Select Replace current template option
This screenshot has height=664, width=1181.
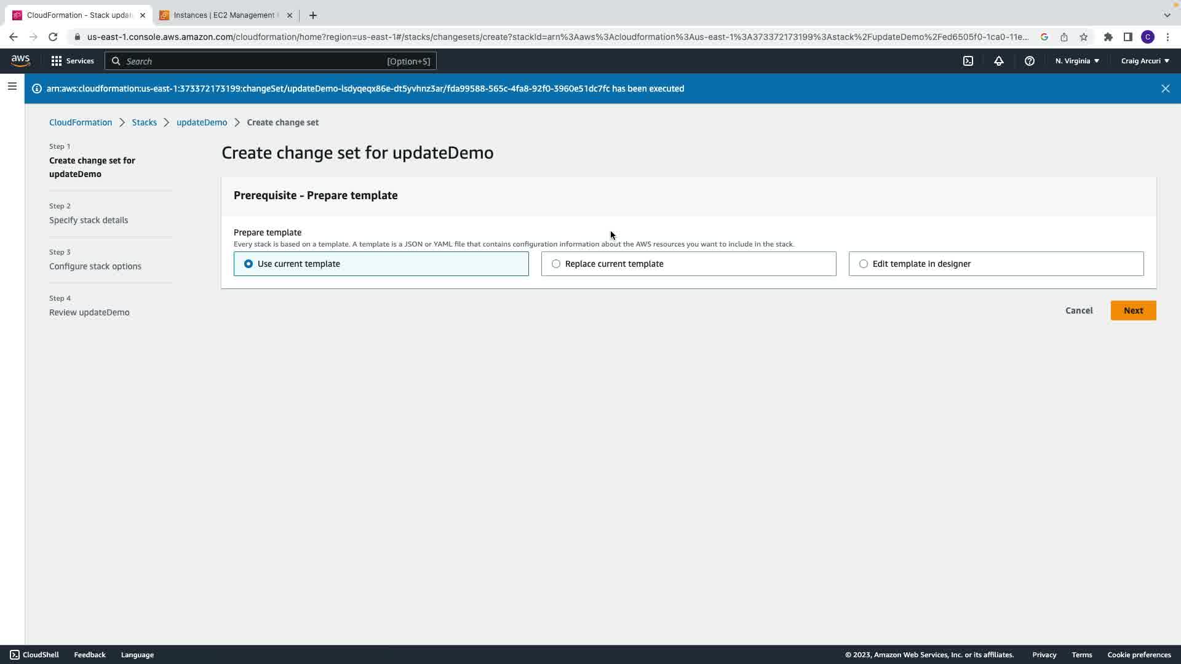point(556,264)
